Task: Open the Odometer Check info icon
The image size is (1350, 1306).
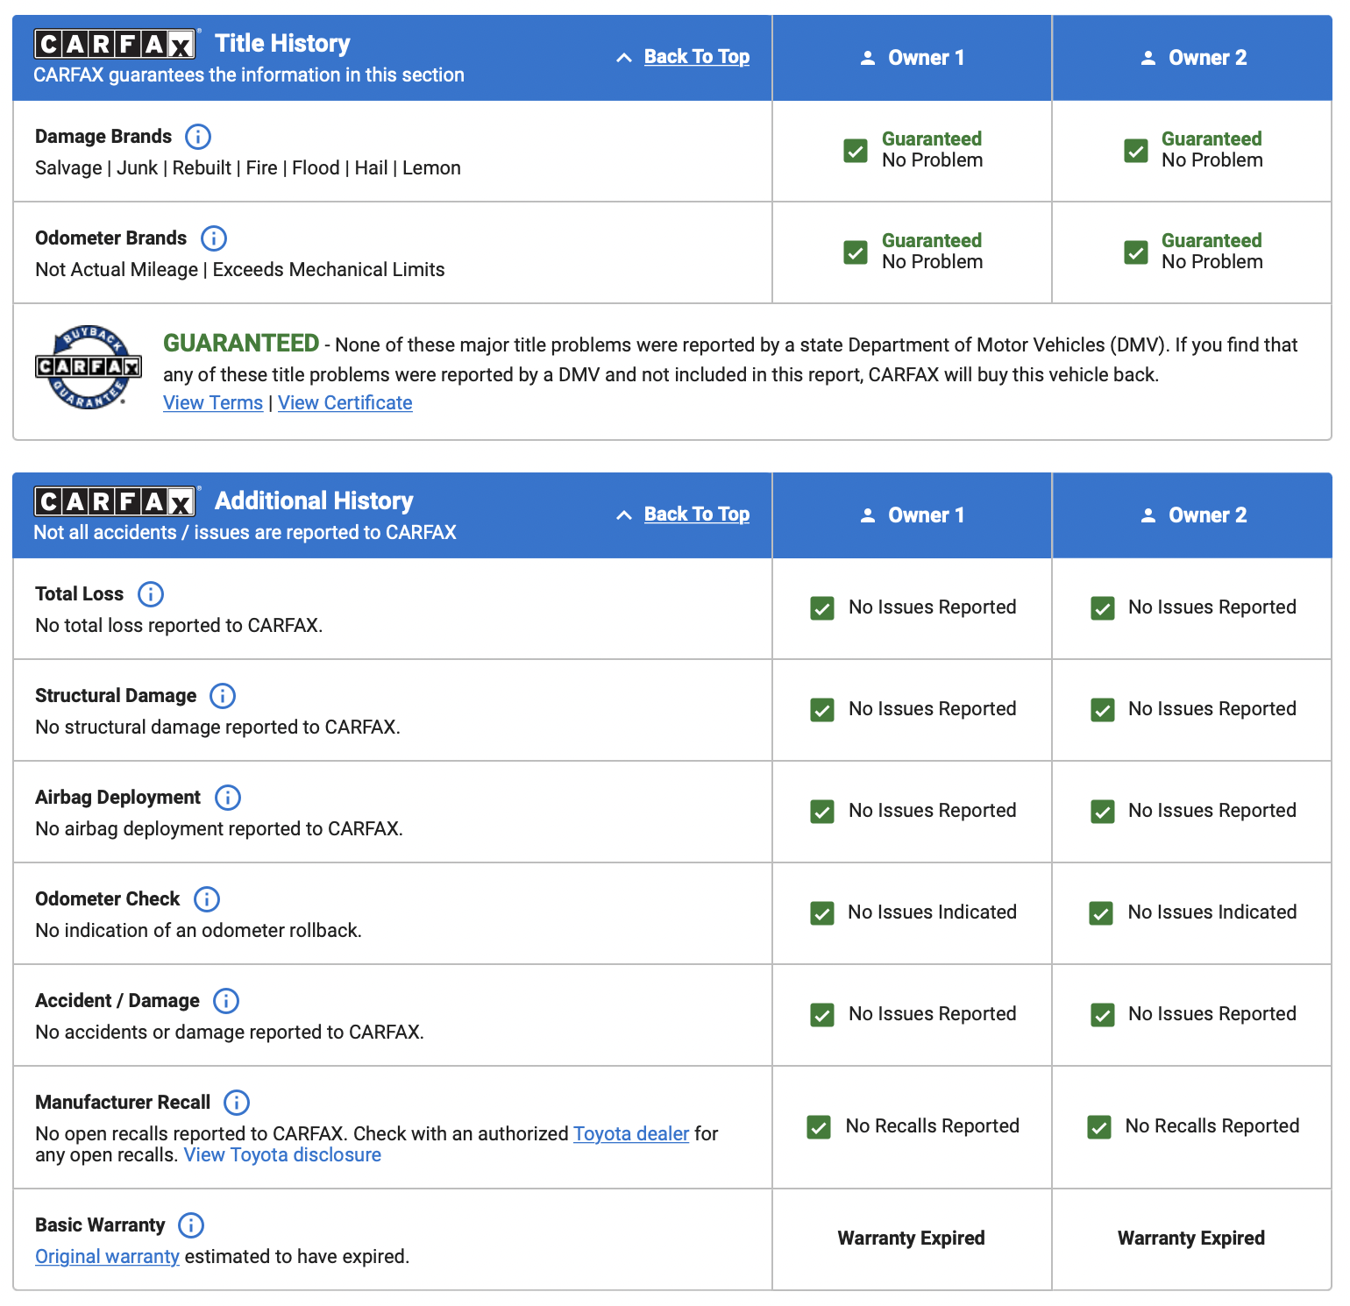Action: click(207, 899)
